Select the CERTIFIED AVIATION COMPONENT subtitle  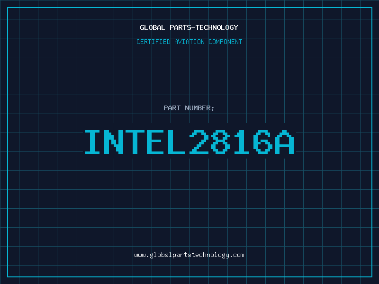pyautogui.click(x=189, y=42)
